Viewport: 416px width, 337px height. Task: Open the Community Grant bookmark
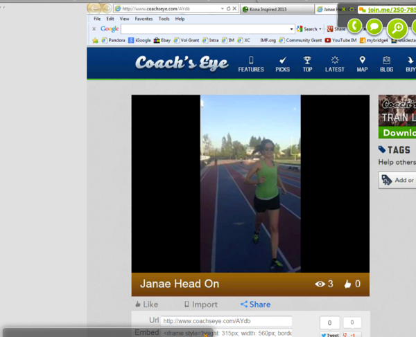click(x=300, y=40)
